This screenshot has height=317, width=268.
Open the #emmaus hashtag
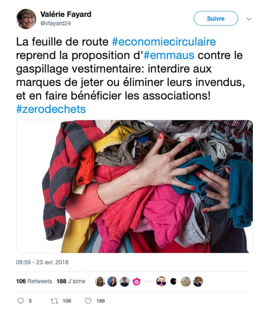click(169, 55)
